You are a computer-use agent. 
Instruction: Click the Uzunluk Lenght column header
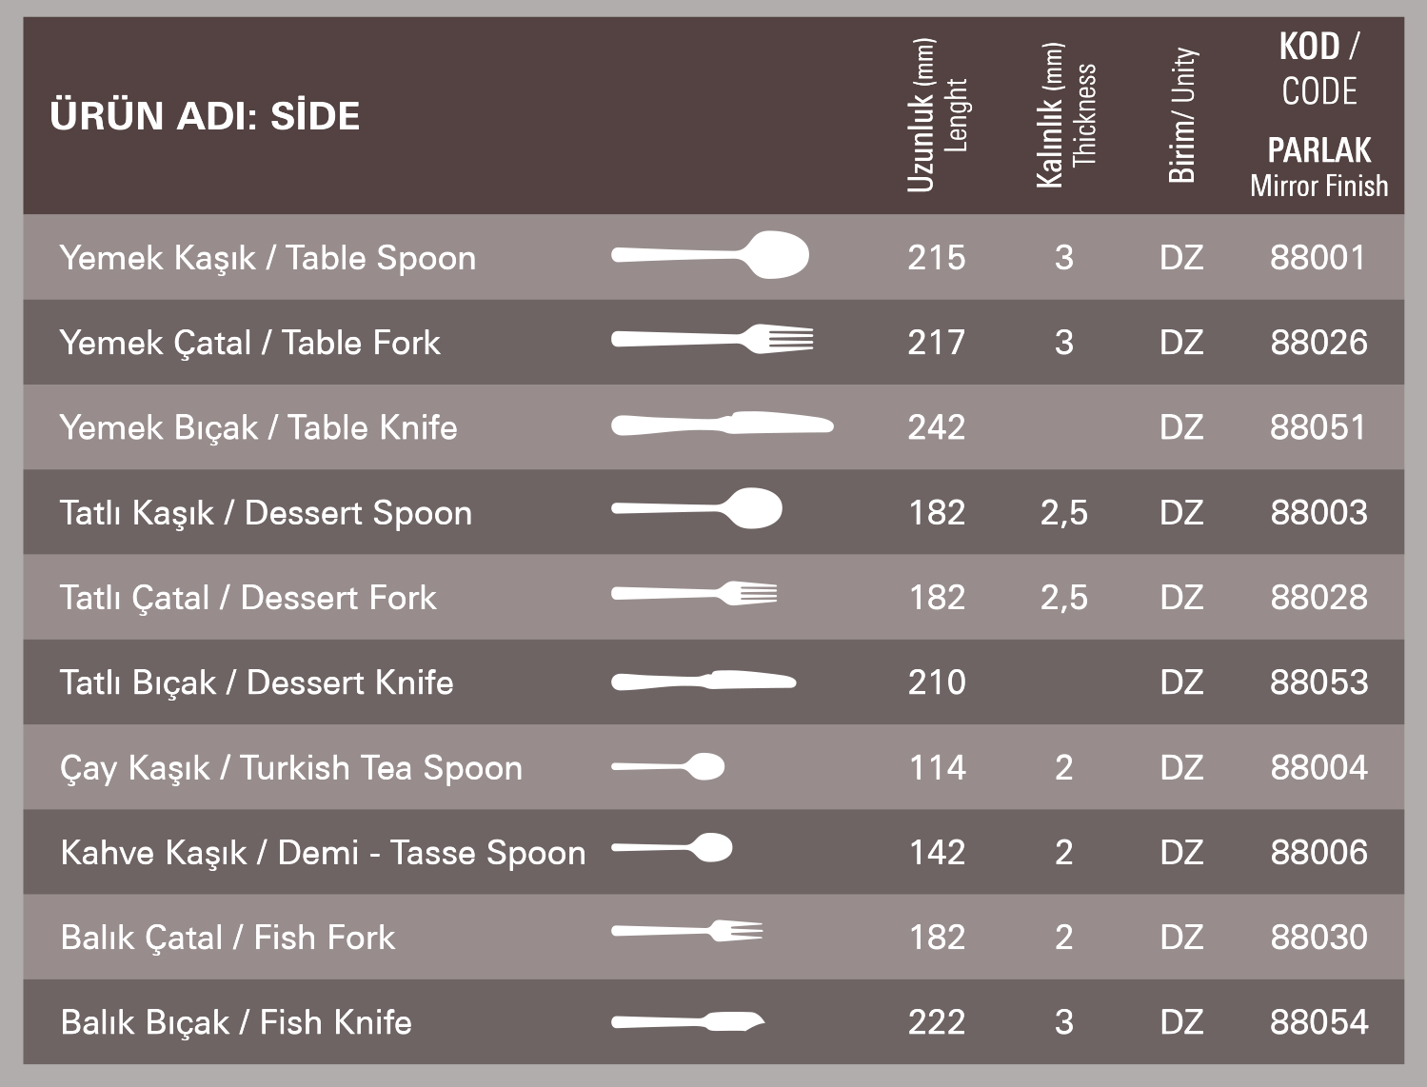pos(937,115)
